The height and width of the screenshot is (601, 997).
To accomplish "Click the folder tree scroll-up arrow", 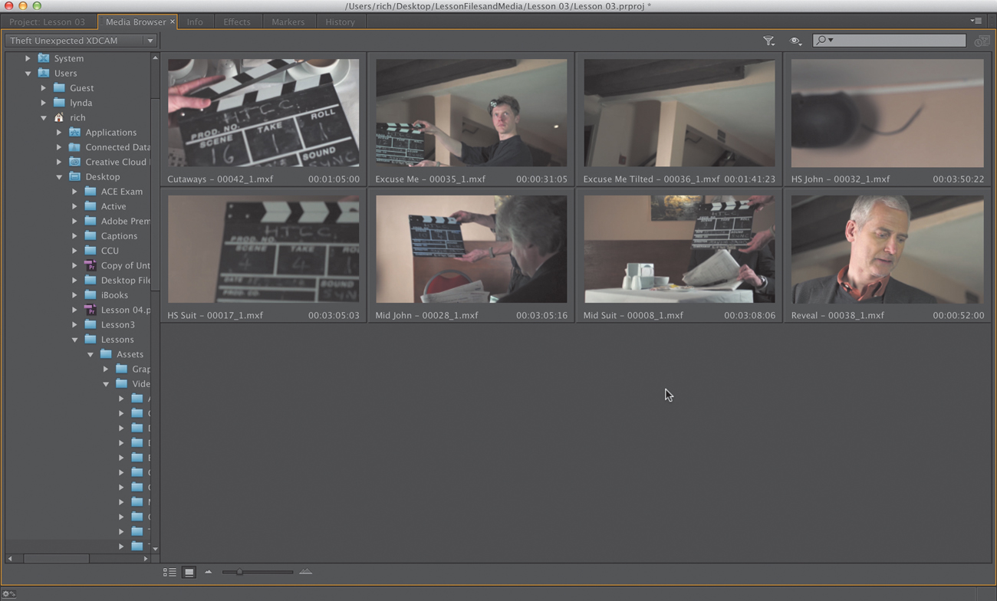I will point(155,58).
